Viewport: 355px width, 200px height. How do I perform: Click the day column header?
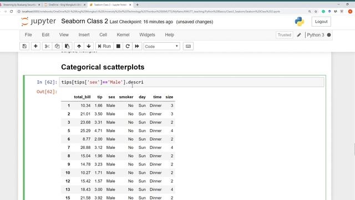point(142,97)
